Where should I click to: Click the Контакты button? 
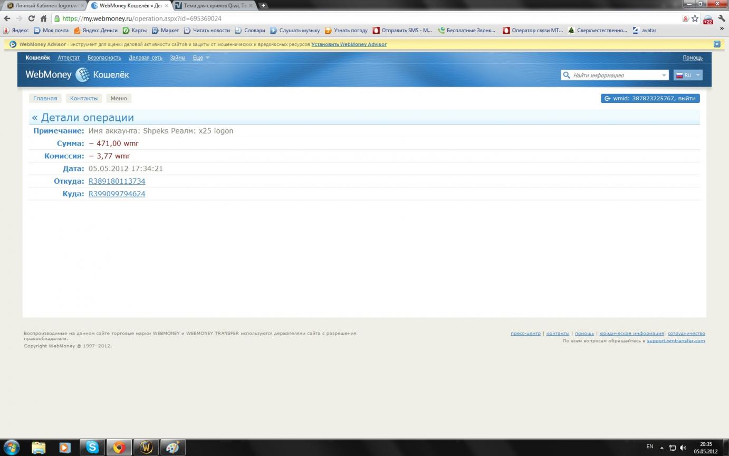click(84, 98)
